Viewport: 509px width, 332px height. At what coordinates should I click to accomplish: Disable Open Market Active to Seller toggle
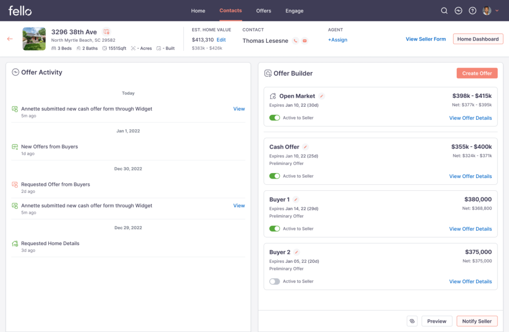pyautogui.click(x=274, y=118)
